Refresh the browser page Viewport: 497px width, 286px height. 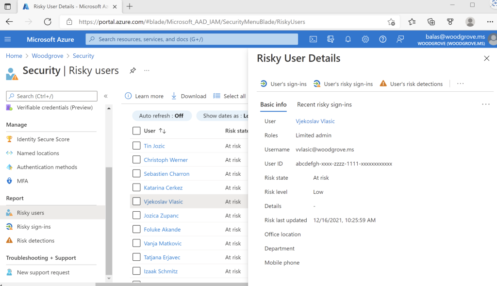coord(48,21)
